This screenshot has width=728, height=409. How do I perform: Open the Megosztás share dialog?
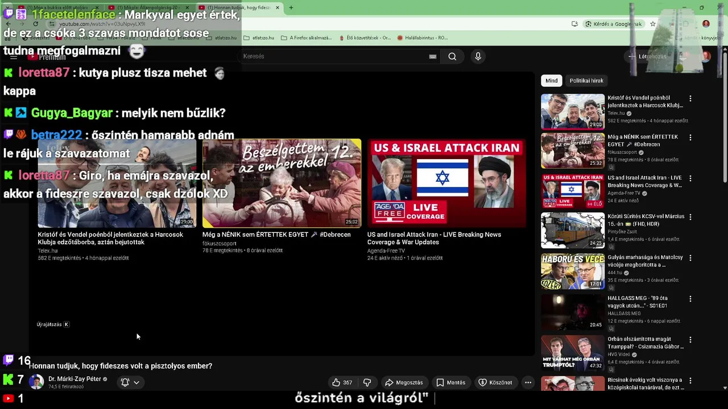tap(404, 382)
